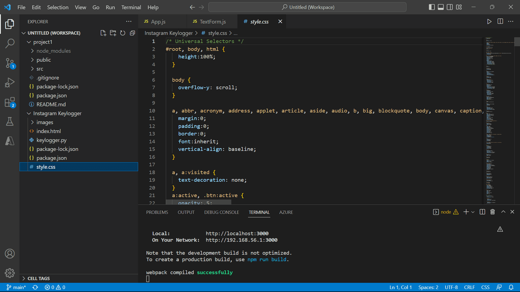
Task: Synchronize changes icon in status bar
Action: pyautogui.click(x=35, y=287)
